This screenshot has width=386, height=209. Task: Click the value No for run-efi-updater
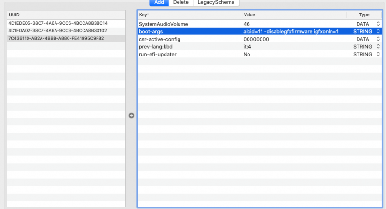(x=247, y=54)
